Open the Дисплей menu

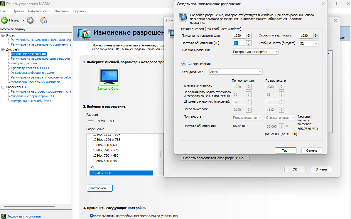pos(62,11)
